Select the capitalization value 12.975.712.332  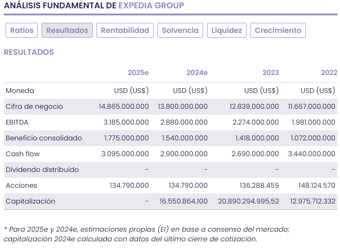(x=313, y=201)
